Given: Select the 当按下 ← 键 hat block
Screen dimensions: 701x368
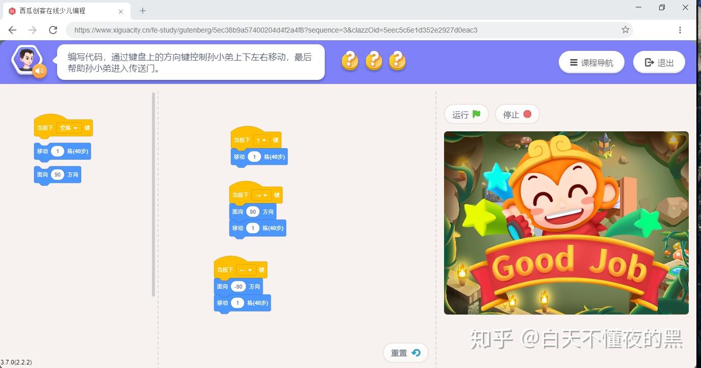Looking at the screenshot, I should [x=240, y=267].
